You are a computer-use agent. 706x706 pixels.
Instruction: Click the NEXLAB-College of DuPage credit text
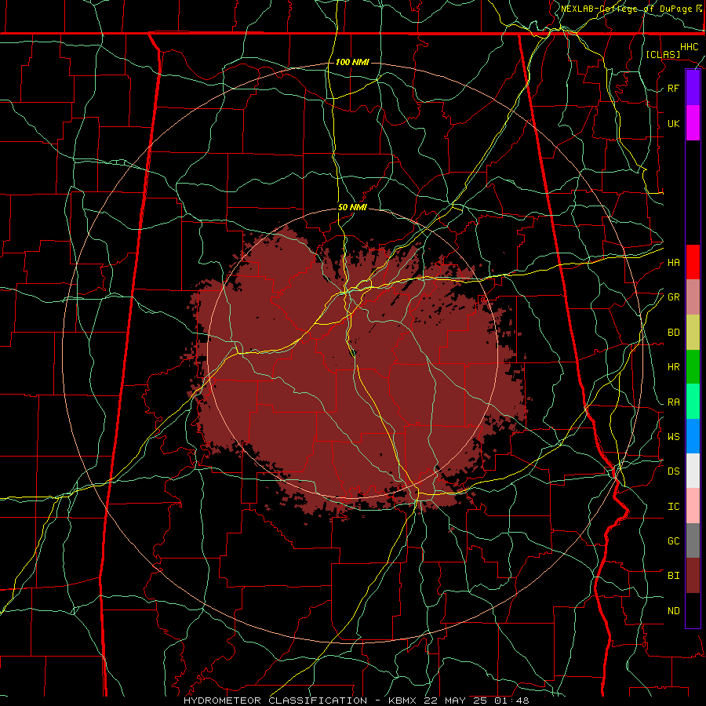pyautogui.click(x=627, y=9)
